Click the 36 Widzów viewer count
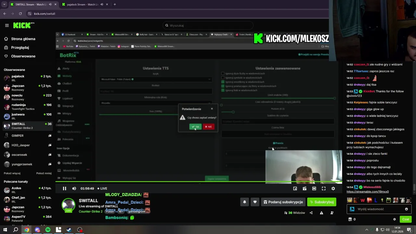Viewport: 416px width, 234px height. click(x=294, y=213)
